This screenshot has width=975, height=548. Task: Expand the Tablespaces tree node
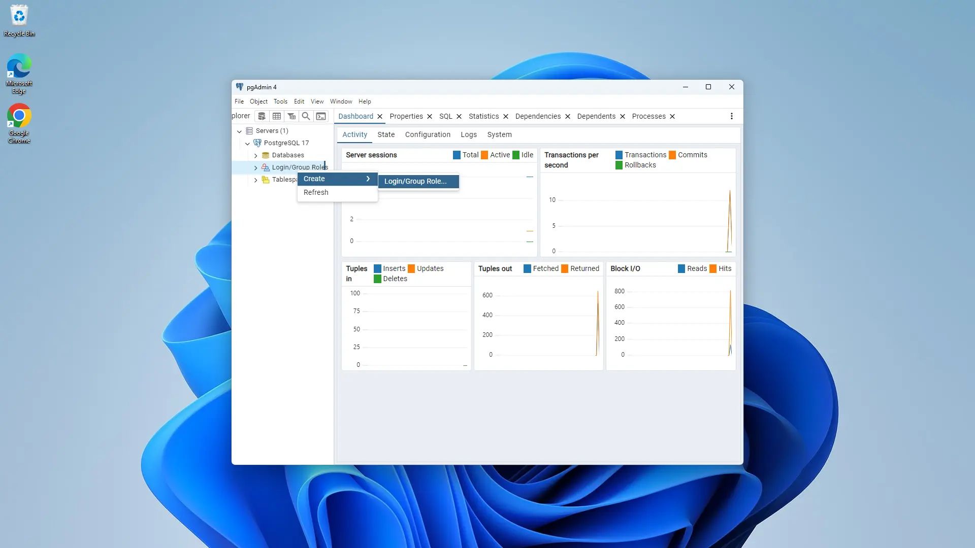point(256,179)
